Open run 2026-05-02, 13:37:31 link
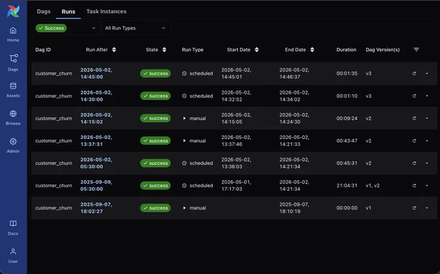440x274 pixels. pyautogui.click(x=96, y=141)
